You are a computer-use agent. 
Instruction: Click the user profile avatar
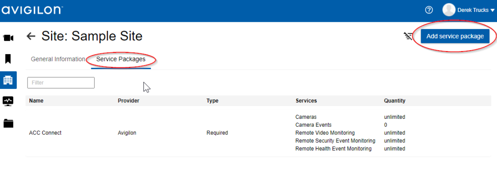pyautogui.click(x=449, y=10)
